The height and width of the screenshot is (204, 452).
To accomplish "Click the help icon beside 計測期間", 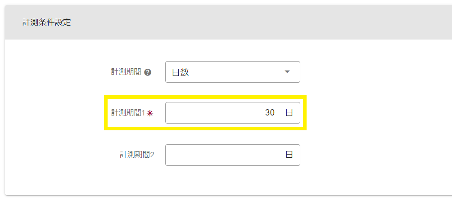I will (x=147, y=72).
